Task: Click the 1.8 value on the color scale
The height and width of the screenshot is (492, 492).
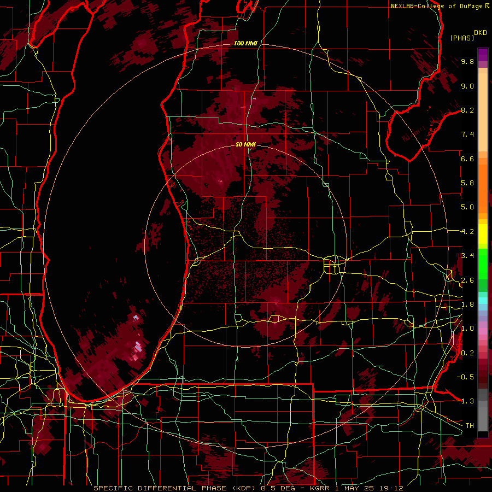Action: pos(467,304)
